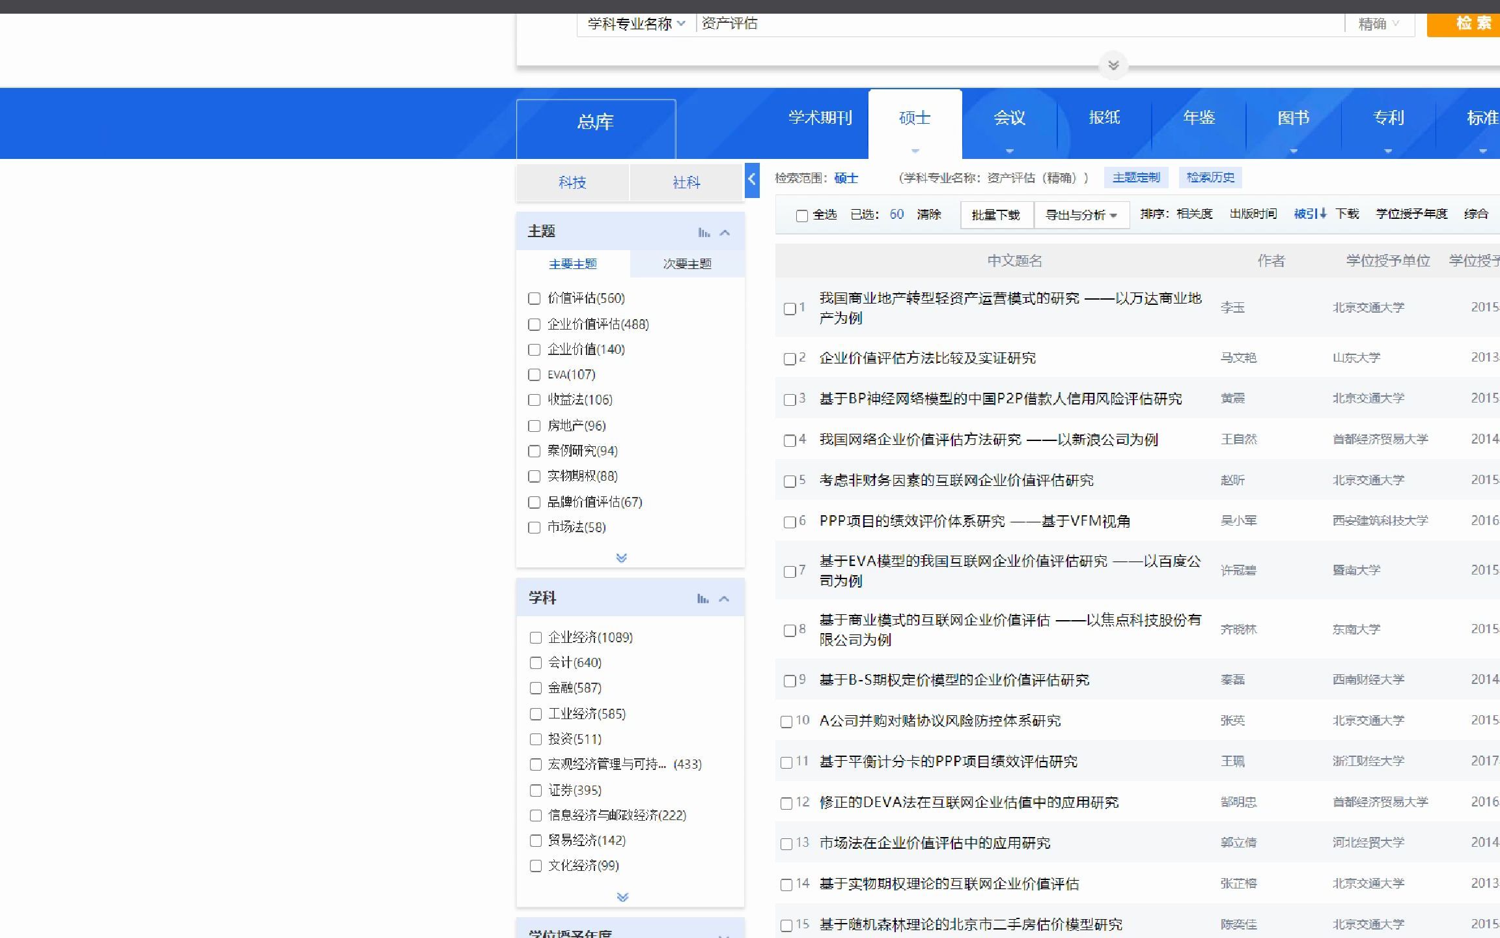Check EVA(107) topic filter
The image size is (1500, 938).
click(535, 375)
